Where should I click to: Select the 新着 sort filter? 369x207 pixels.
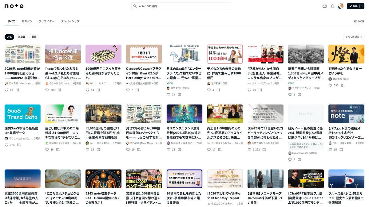[x=34, y=37]
